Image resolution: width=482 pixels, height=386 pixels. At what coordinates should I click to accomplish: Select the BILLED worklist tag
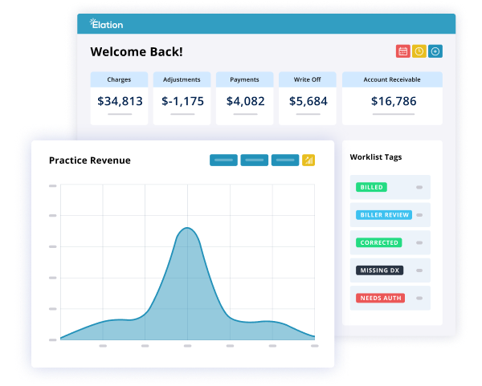372,187
